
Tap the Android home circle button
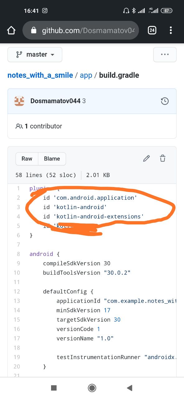pyautogui.click(x=92, y=388)
